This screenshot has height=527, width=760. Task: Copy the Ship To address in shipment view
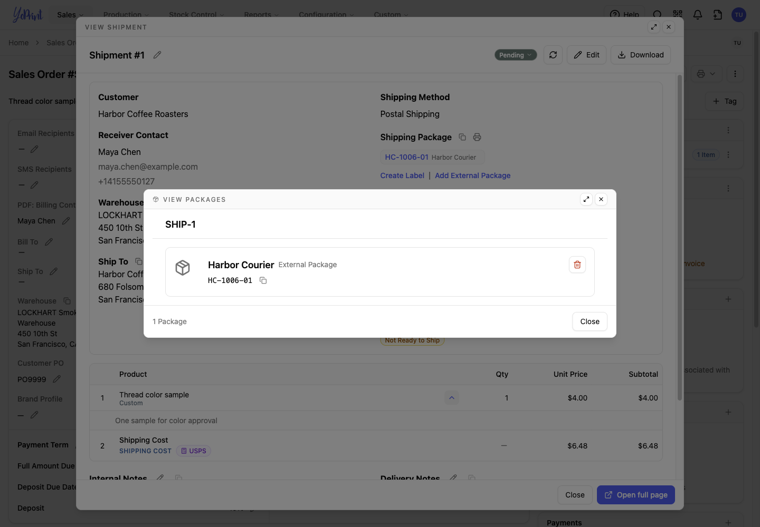pyautogui.click(x=139, y=261)
